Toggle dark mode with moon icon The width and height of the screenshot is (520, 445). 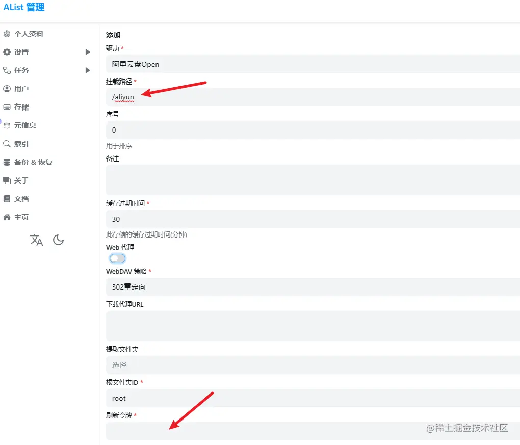point(58,240)
